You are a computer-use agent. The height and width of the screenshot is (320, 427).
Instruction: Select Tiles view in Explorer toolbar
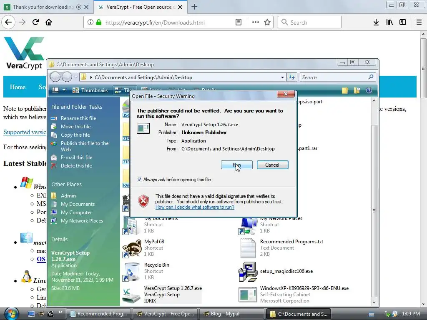[124, 90]
